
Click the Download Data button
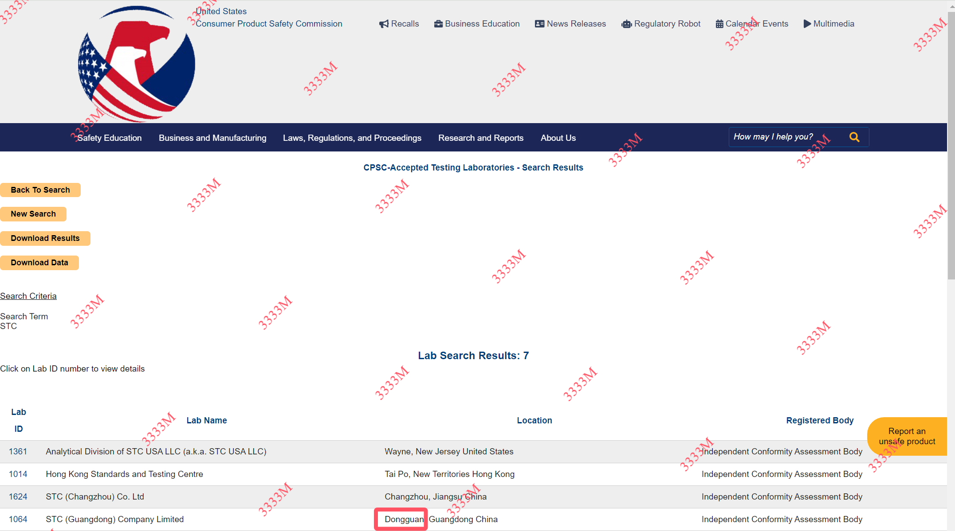39,263
